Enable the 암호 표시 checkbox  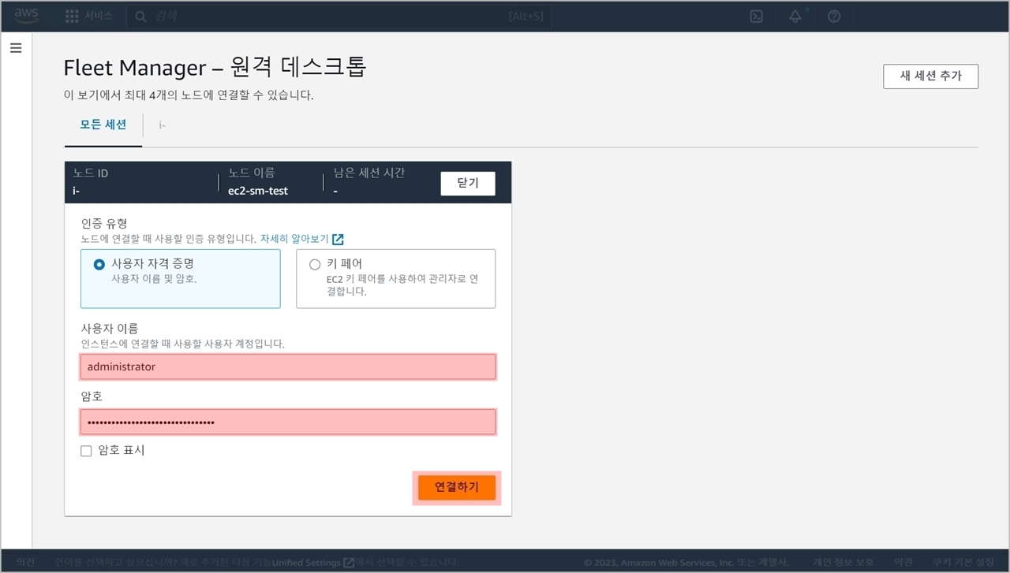pos(86,451)
